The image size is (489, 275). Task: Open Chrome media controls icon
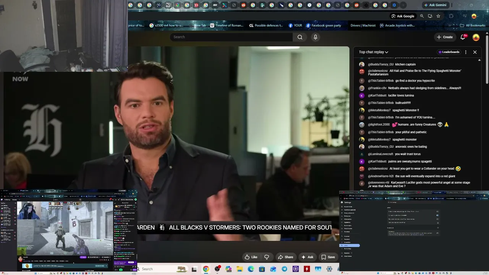pos(465,16)
